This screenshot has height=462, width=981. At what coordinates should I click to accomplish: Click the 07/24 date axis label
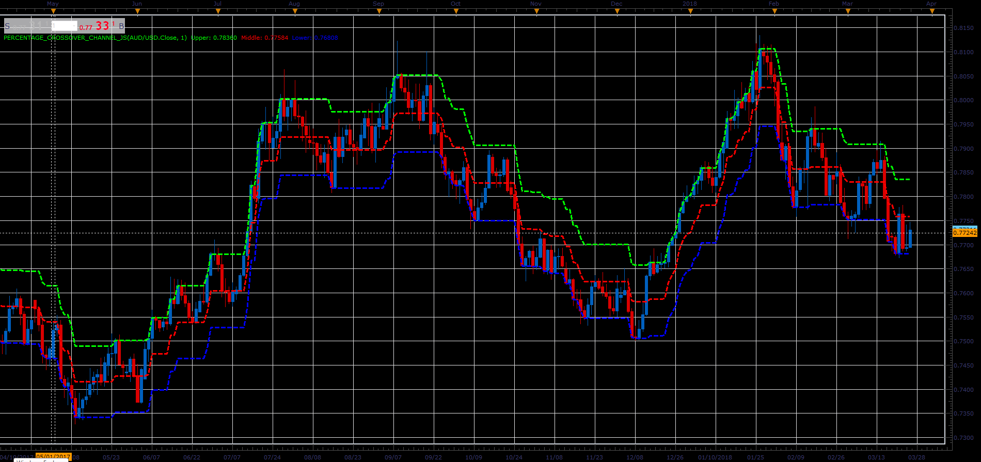(x=272, y=457)
